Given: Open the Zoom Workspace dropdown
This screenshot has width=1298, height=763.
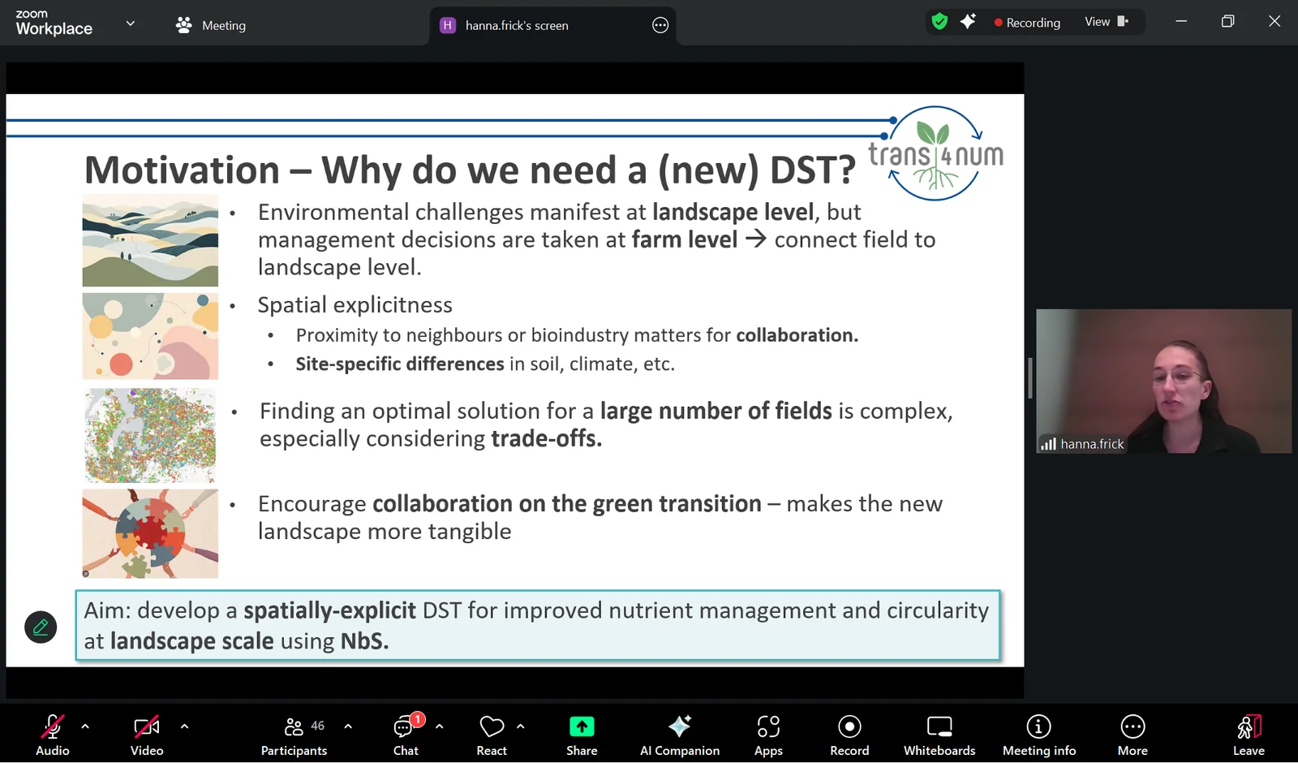Looking at the screenshot, I should (x=130, y=24).
